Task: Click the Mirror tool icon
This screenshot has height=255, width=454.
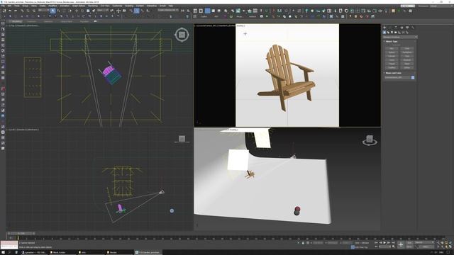Action: (183, 11)
